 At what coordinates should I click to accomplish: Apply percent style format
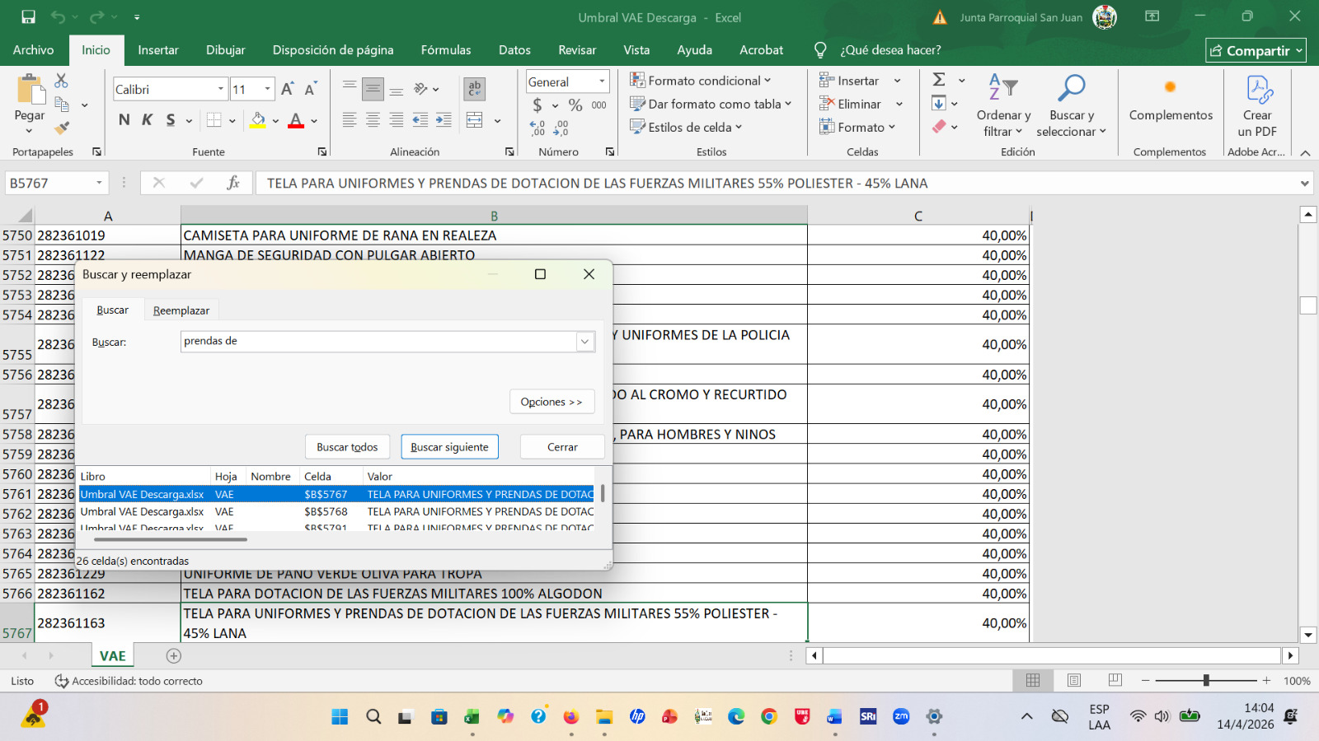(x=575, y=105)
